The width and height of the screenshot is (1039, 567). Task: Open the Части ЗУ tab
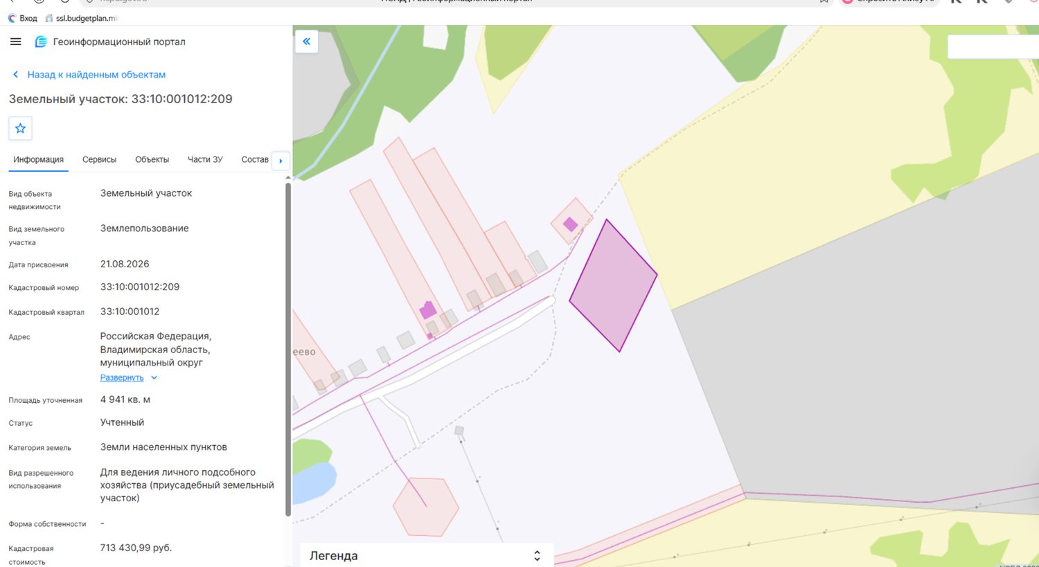pos(205,159)
